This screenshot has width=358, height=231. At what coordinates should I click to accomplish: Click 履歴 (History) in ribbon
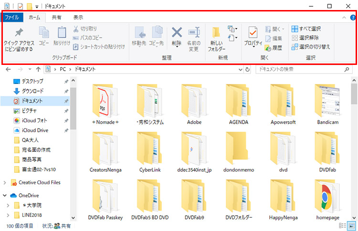tap(274, 48)
